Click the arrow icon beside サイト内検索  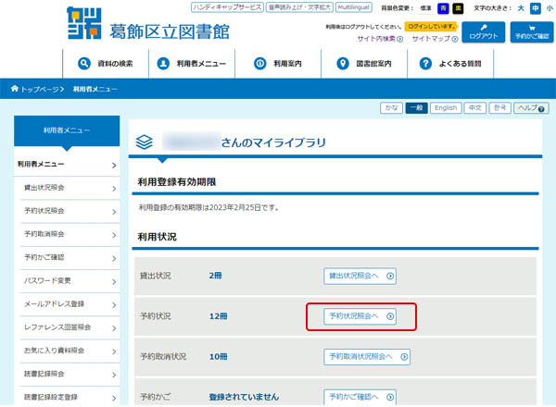click(399, 39)
